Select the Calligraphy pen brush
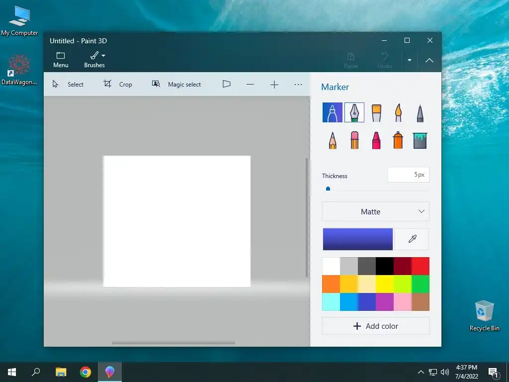 pyautogui.click(x=354, y=112)
